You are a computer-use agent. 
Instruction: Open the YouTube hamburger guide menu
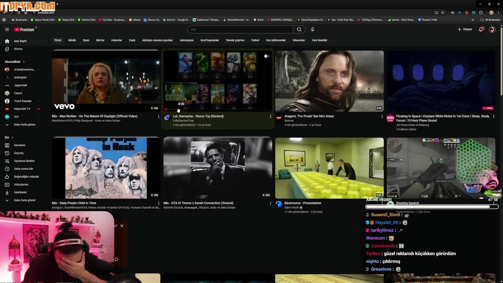[x=7, y=29]
